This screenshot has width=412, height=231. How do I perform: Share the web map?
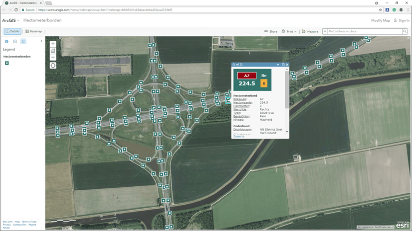[x=271, y=31]
